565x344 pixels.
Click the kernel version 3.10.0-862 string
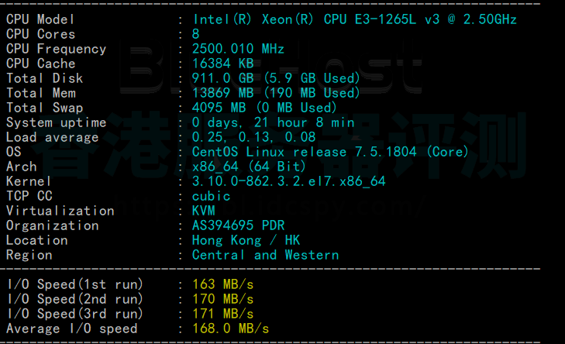tap(288, 181)
